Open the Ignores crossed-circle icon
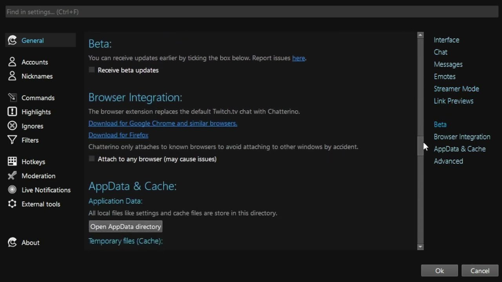The image size is (502, 282). [12, 126]
